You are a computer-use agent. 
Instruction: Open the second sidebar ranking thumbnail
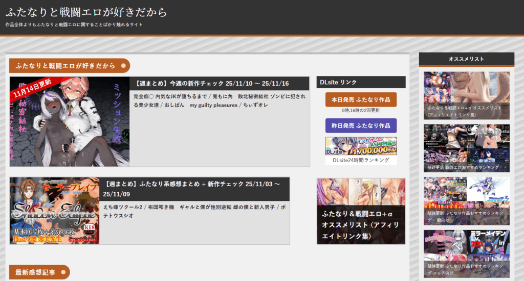pyautogui.click(x=466, y=148)
